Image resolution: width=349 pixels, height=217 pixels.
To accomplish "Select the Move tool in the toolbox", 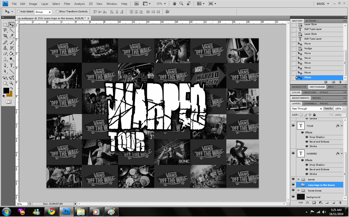I will 11,24.
